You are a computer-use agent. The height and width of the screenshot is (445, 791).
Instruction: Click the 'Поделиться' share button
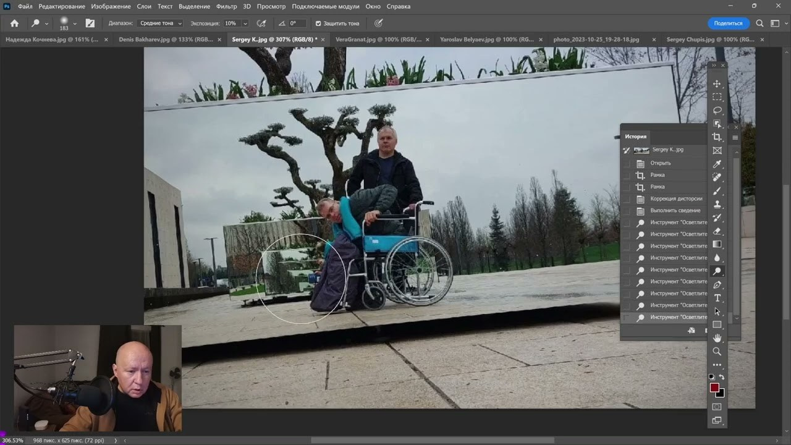point(728,23)
